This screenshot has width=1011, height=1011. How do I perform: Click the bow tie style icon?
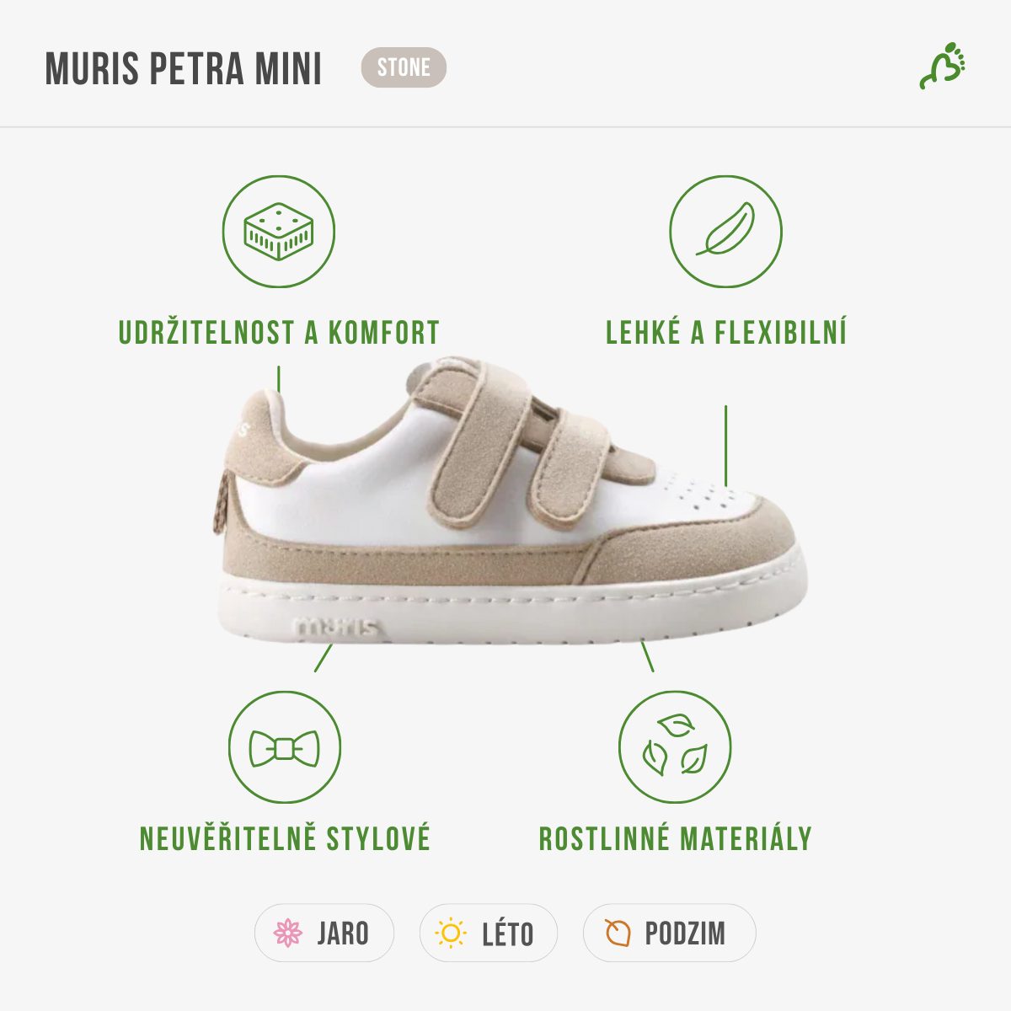click(285, 748)
